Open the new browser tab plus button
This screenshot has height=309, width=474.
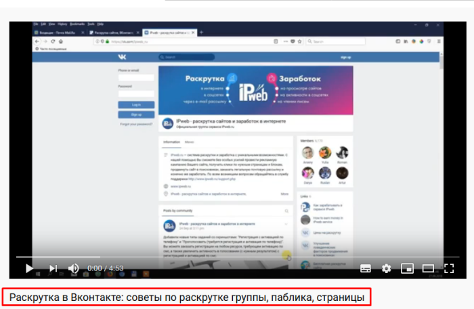coord(201,32)
